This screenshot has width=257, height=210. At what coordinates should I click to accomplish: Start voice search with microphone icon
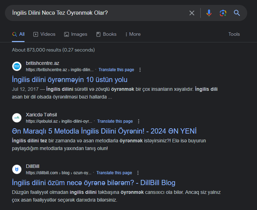(209, 13)
